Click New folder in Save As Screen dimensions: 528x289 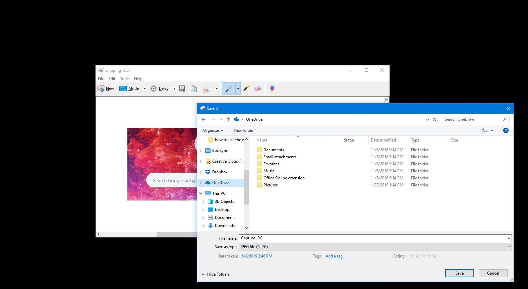[x=243, y=130]
